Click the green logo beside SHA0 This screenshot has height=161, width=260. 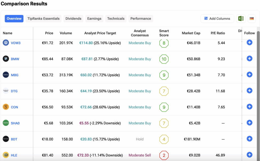[6, 123]
